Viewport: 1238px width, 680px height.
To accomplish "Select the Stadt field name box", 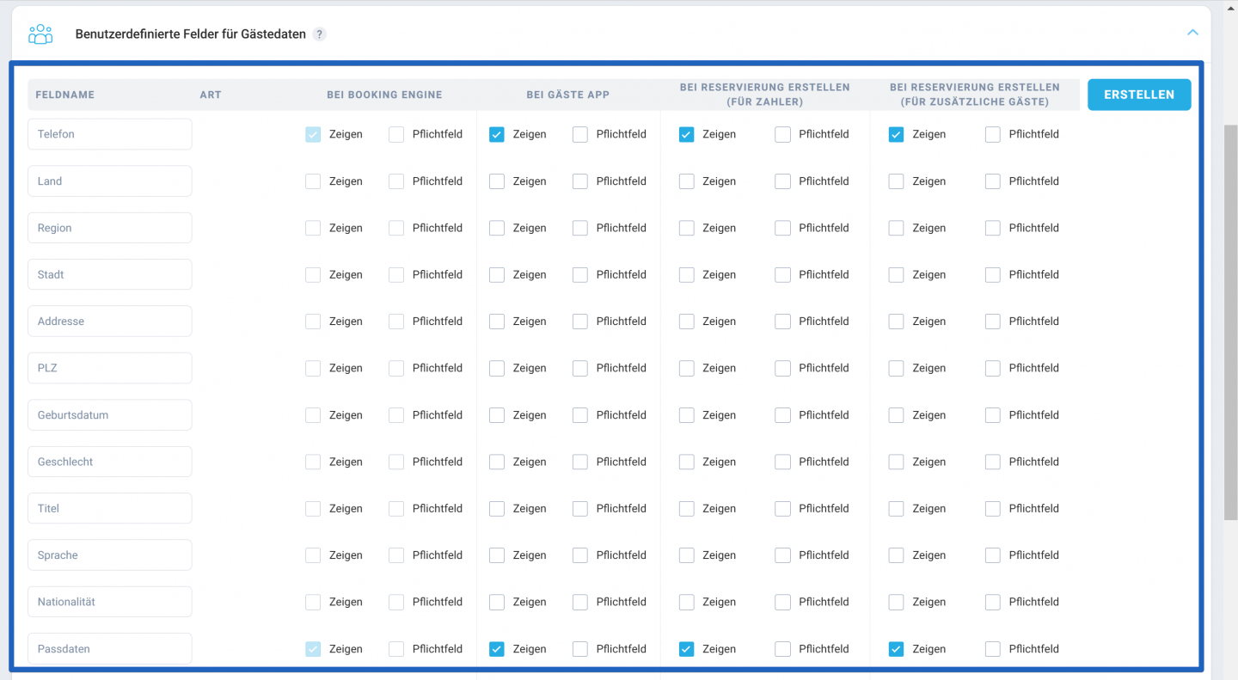I will tap(110, 274).
